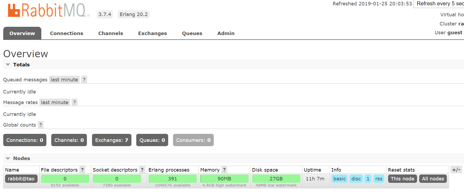The image size is (464, 193).
Task: Switch to the Admin tab
Action: [x=226, y=33]
